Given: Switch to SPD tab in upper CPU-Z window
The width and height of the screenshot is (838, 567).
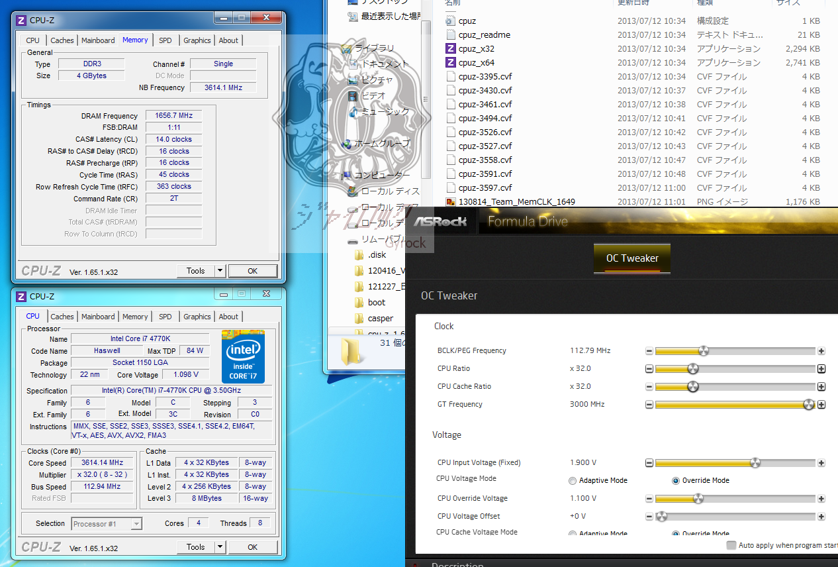Looking at the screenshot, I should [x=165, y=40].
